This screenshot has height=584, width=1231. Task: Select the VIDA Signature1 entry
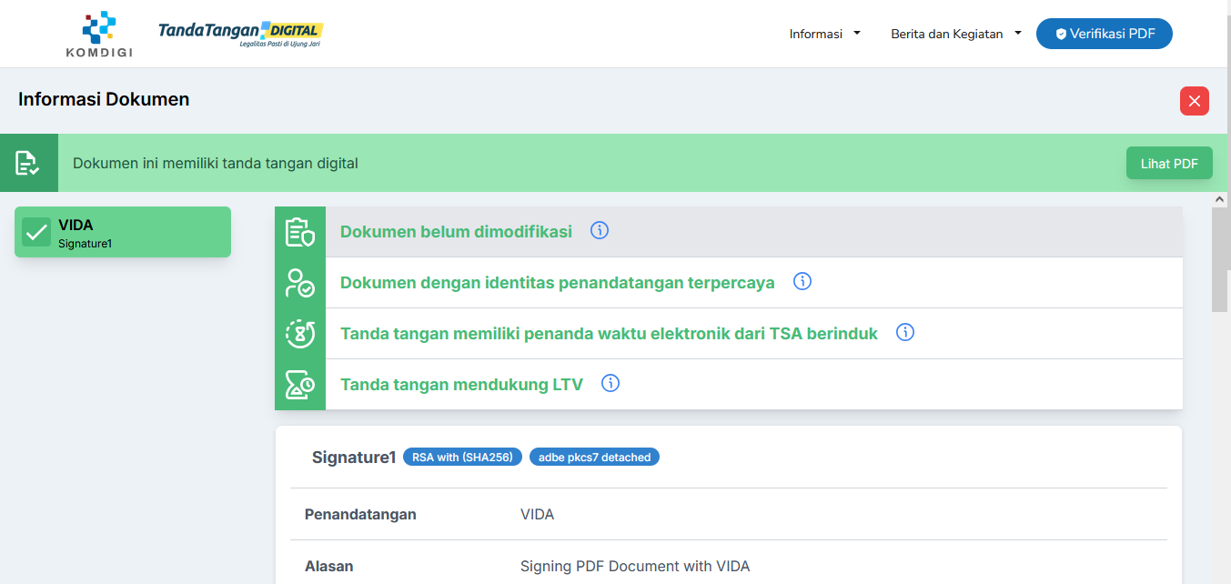[x=123, y=232]
